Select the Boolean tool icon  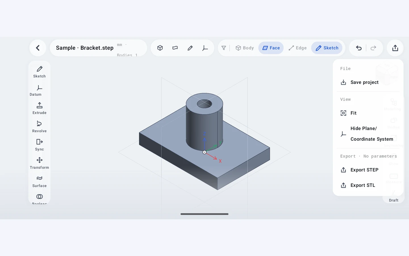39,197
